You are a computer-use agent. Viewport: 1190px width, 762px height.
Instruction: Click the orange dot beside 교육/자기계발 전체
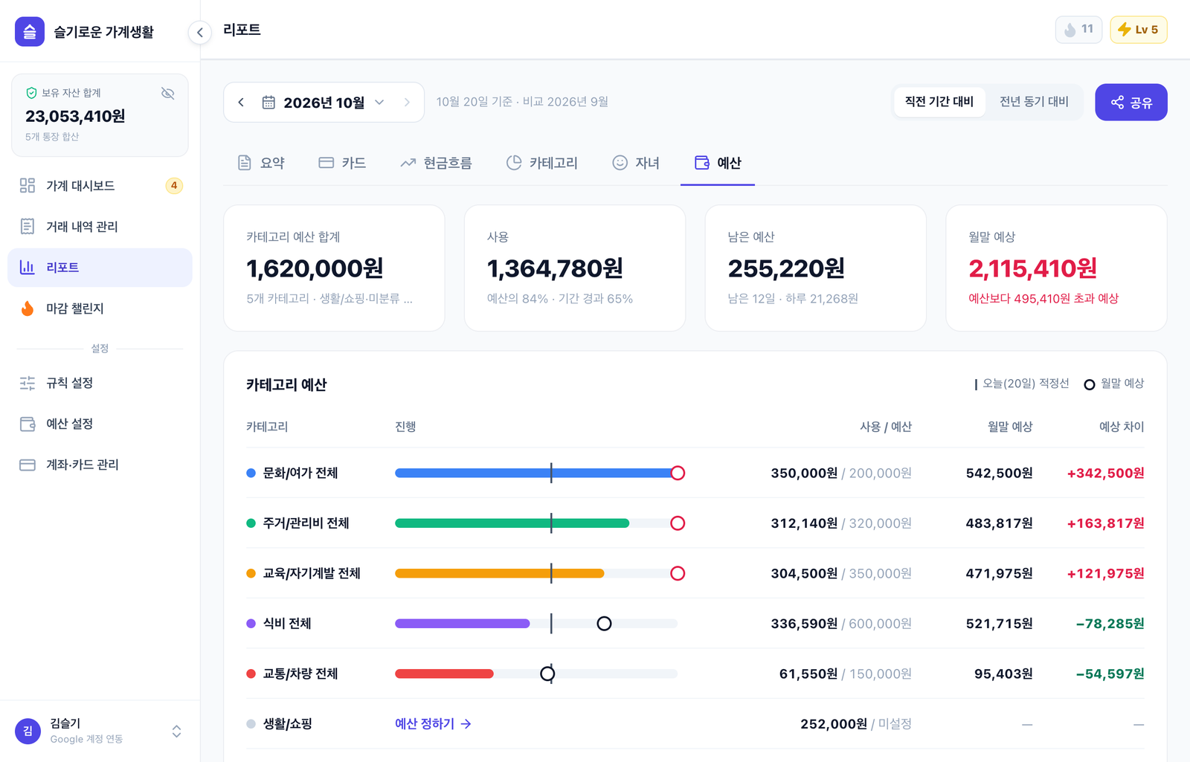pyautogui.click(x=251, y=573)
